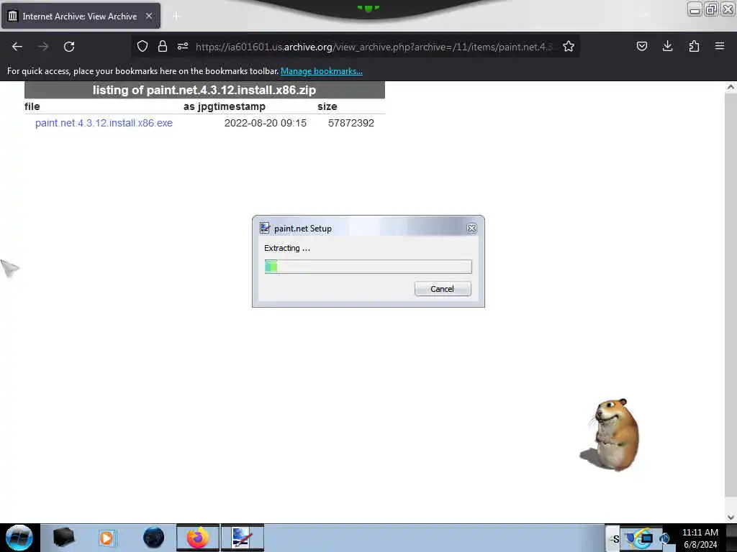Click the listing of paint.net zip heading
The image size is (737, 552).
[204, 90]
